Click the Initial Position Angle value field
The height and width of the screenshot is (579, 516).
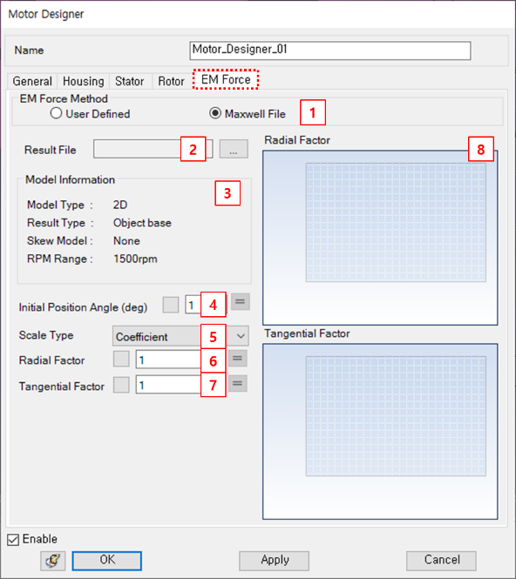(x=205, y=305)
